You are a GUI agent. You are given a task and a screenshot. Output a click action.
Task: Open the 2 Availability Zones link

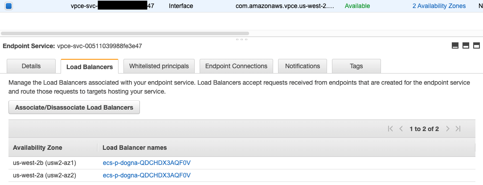(439, 6)
